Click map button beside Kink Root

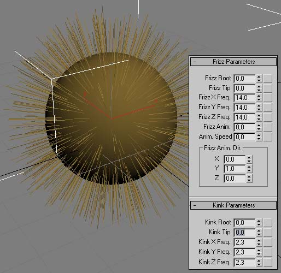268,223
